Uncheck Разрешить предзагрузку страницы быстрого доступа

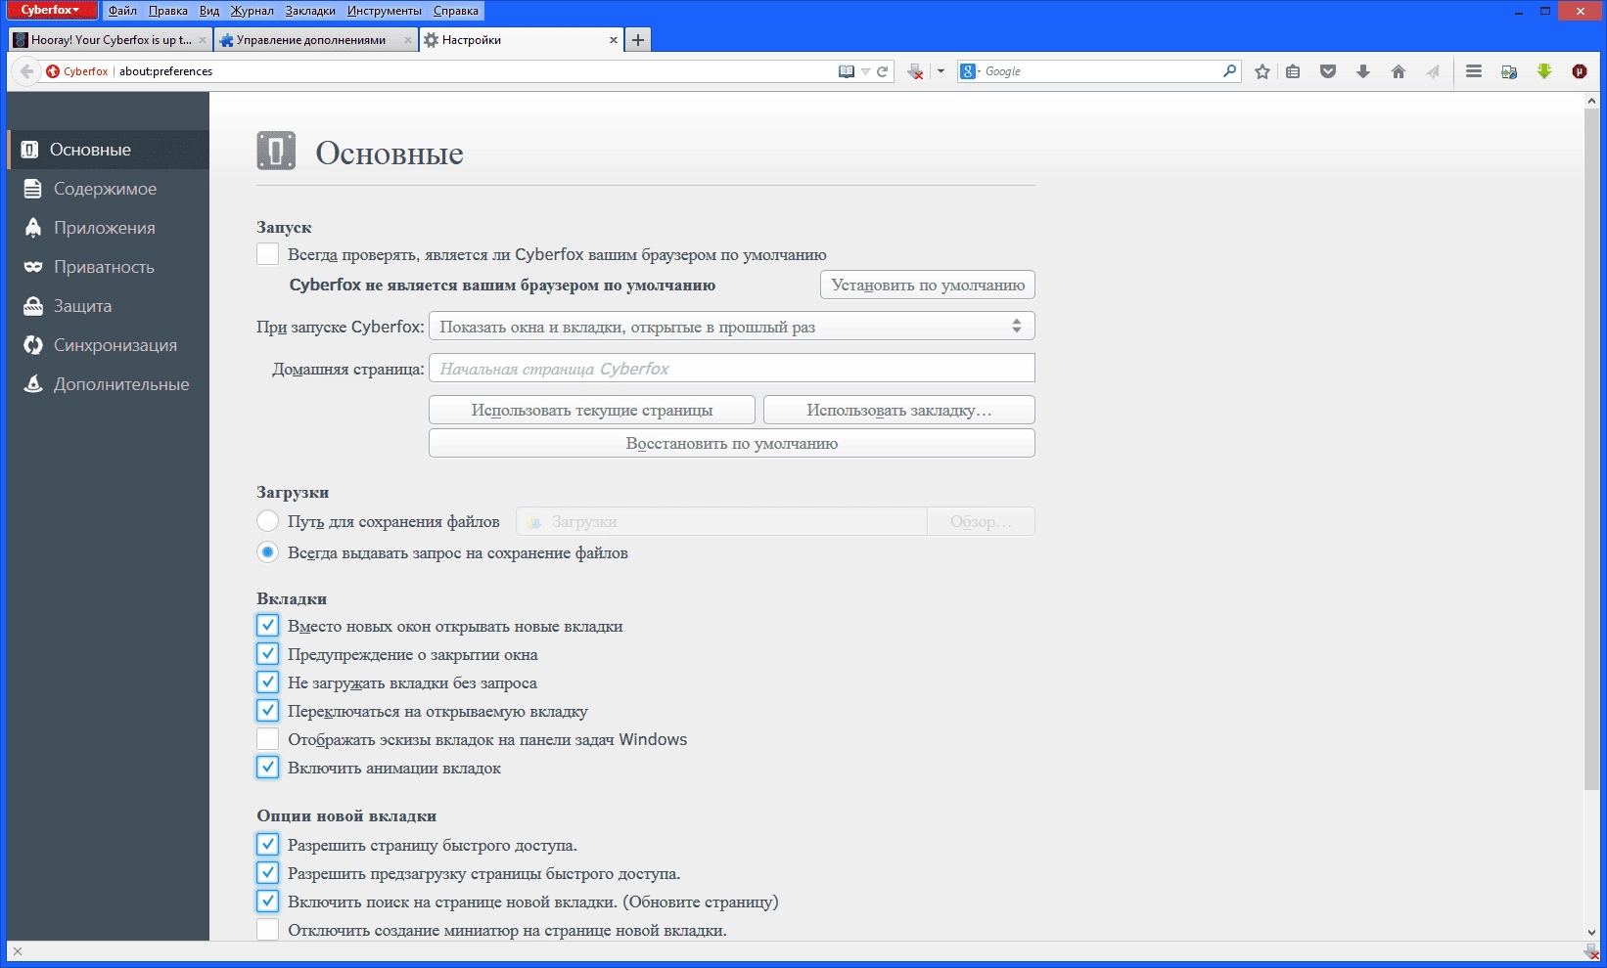coord(267,873)
